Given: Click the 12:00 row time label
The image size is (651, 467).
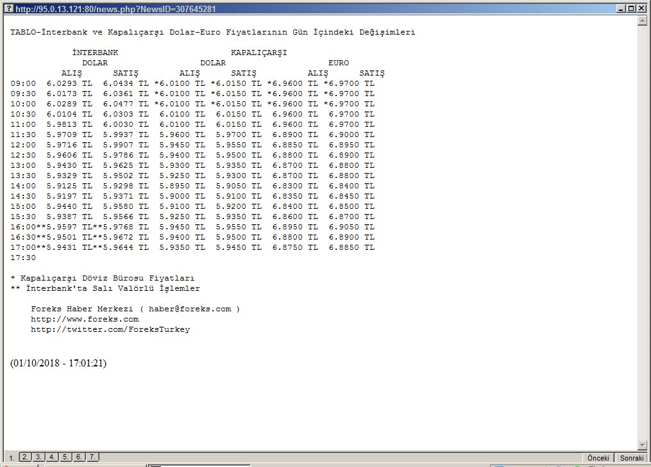Looking at the screenshot, I should pos(23,145).
